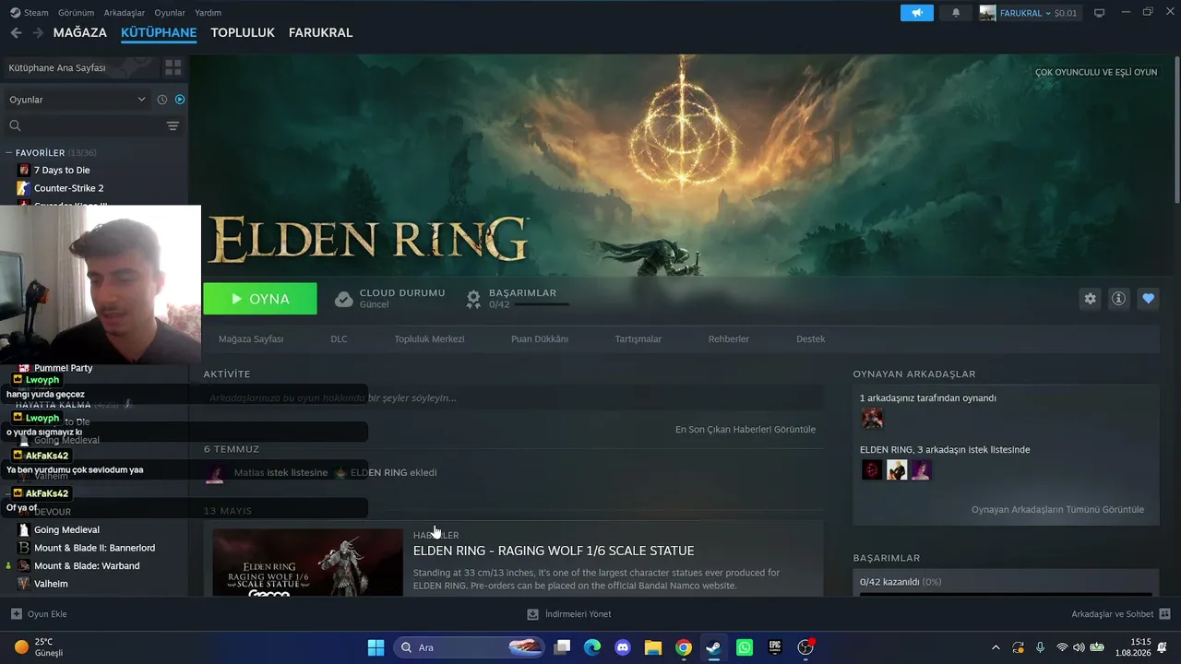Open the Steam announcements megaphone button
Image resolution: width=1181 pixels, height=664 pixels.
pos(917,13)
